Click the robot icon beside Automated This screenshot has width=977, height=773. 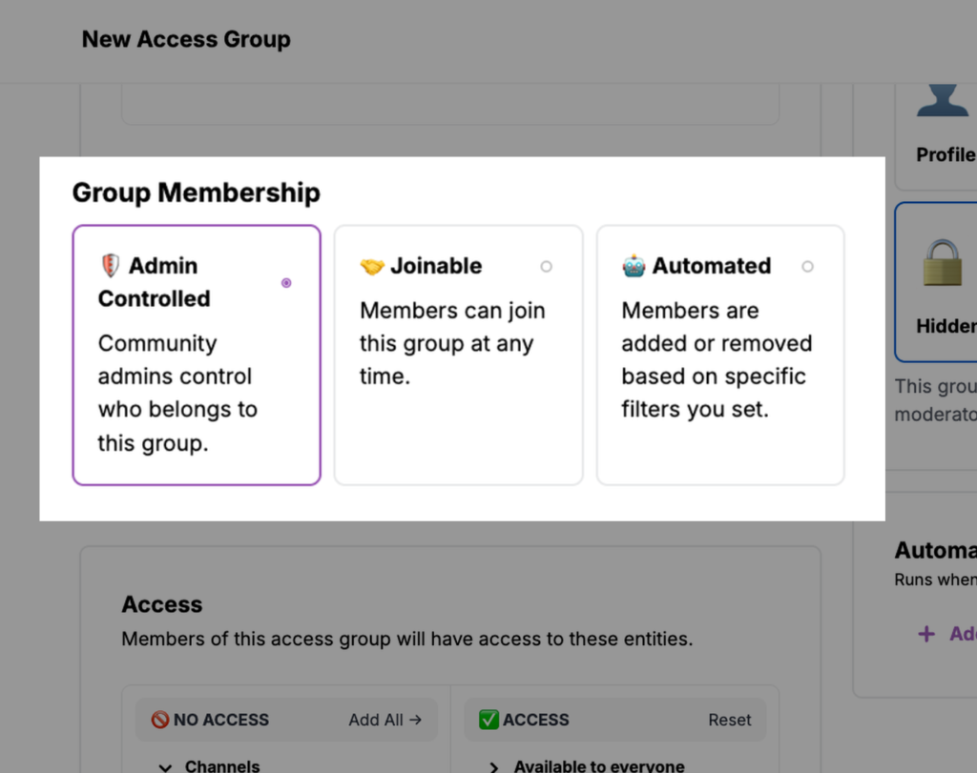tap(634, 266)
